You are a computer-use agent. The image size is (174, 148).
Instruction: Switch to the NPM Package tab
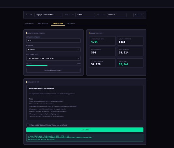click(x=43, y=24)
